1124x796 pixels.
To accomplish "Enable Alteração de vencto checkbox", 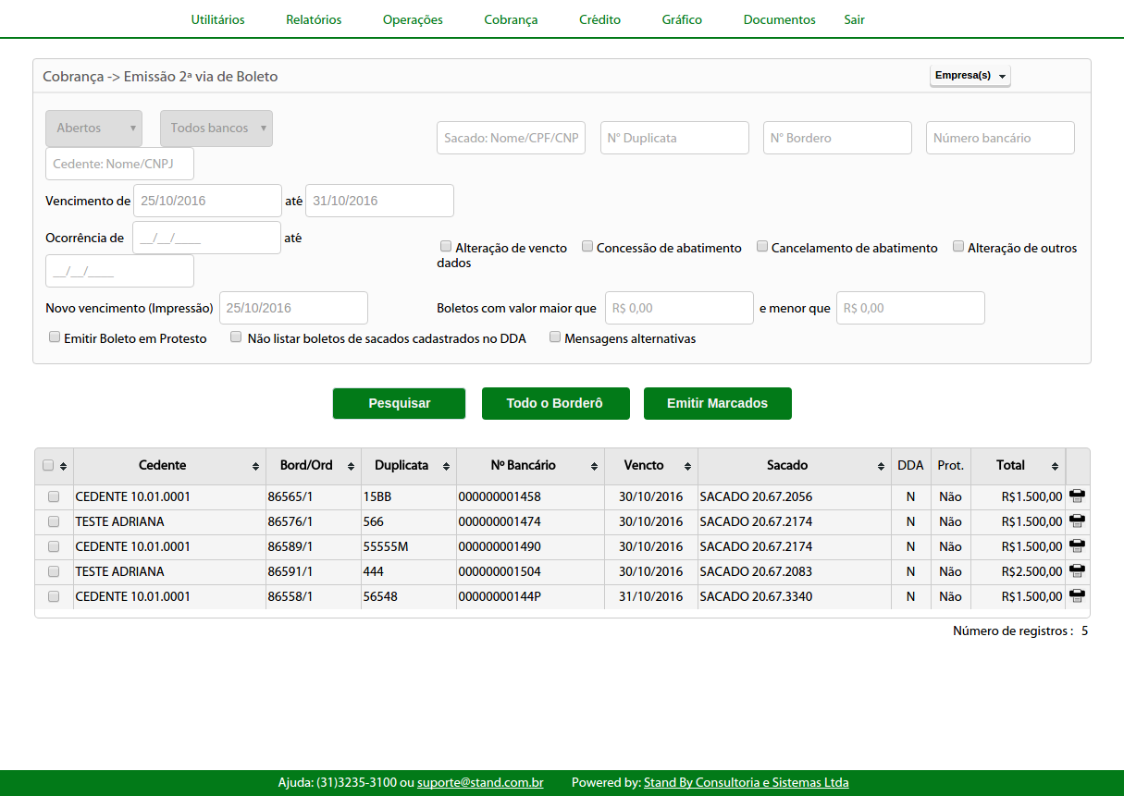I will 446,247.
